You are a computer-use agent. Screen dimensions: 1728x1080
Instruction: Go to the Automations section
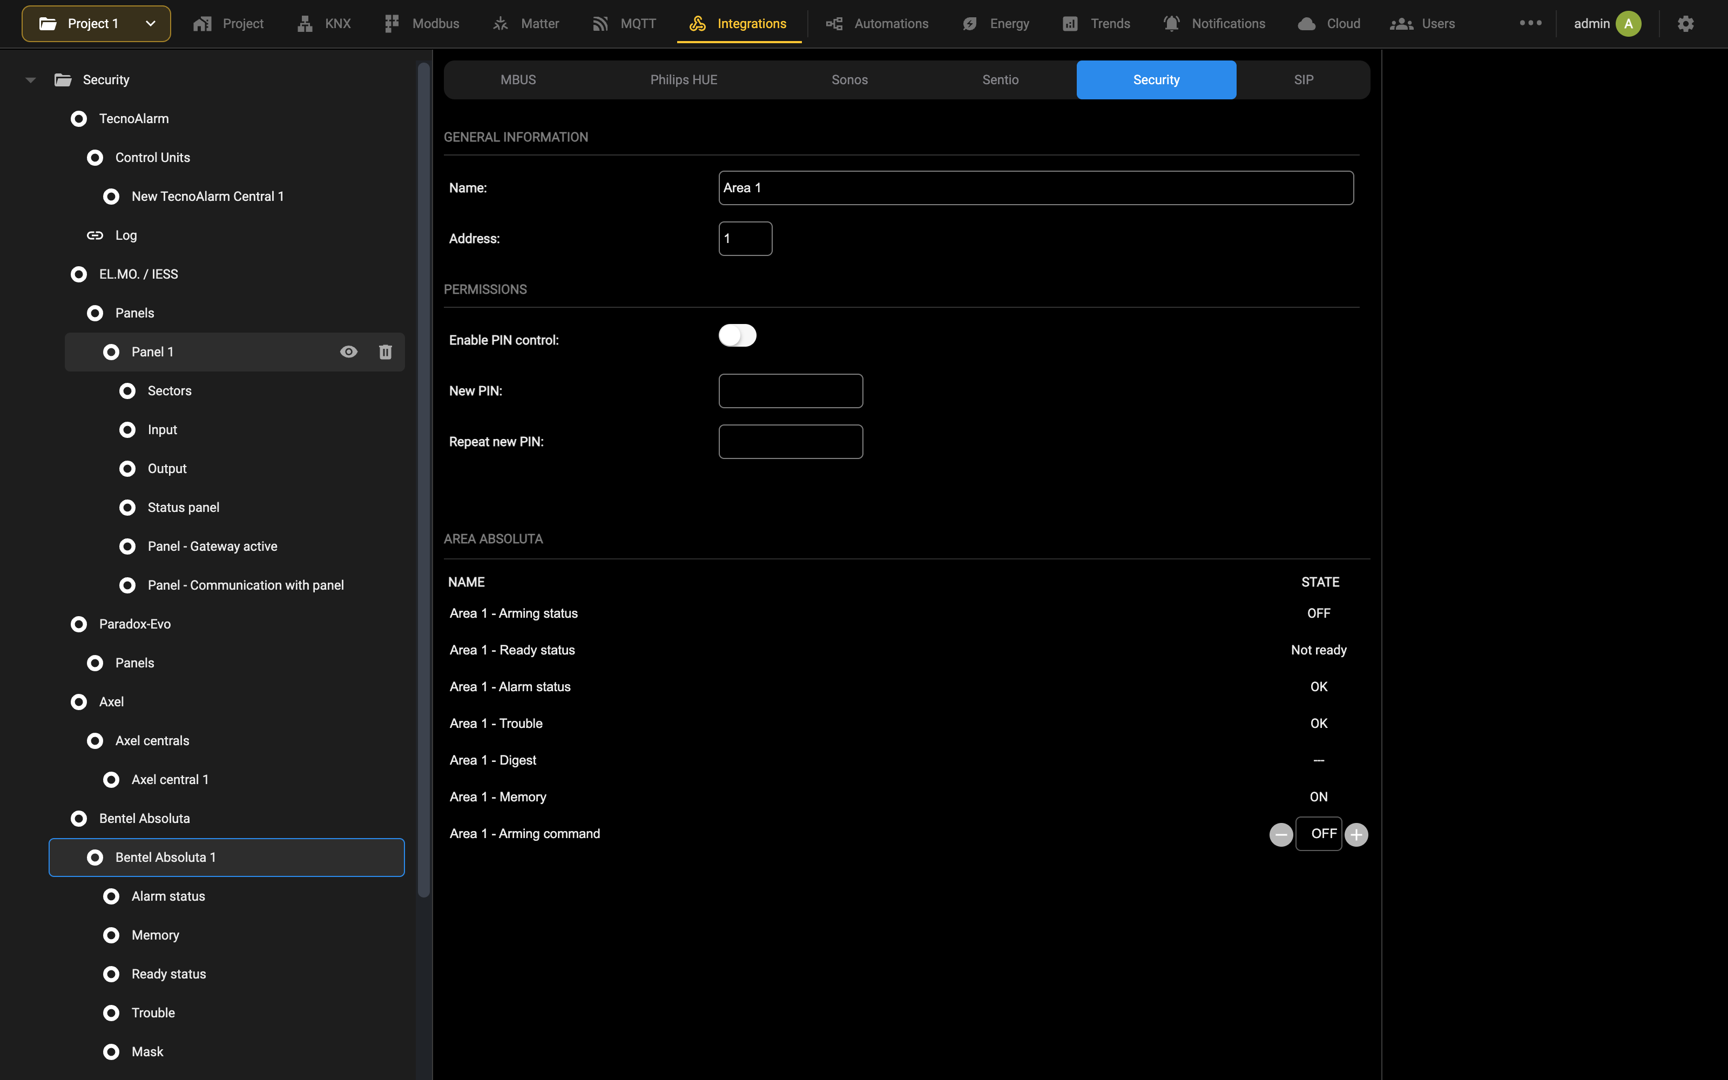pos(877,24)
